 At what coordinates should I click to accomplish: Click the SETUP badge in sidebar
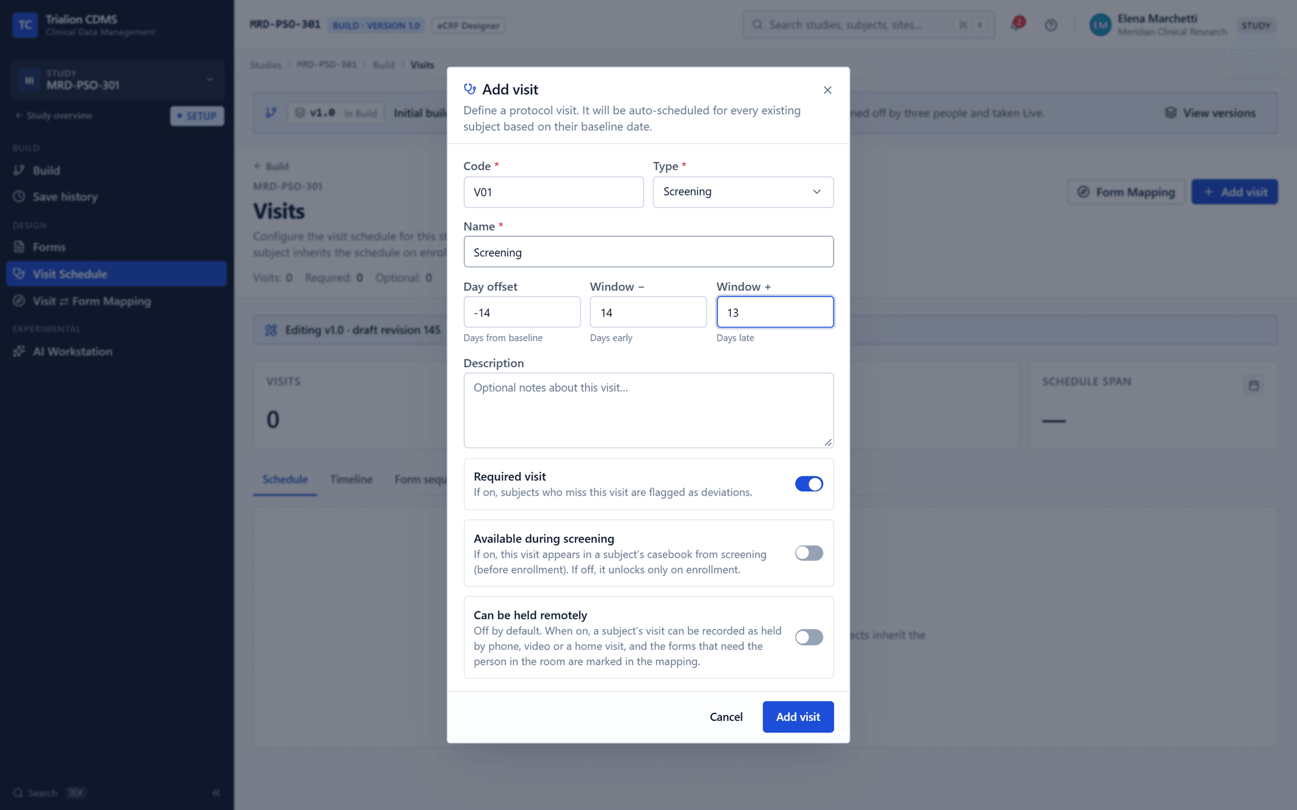197,116
